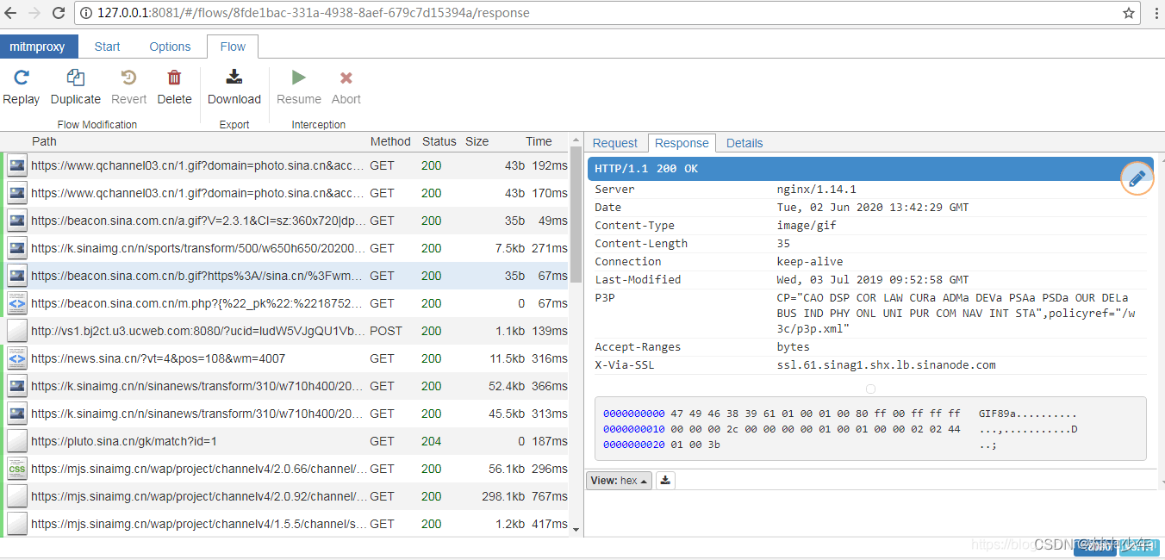Click image icon of beacon a.gif row
The height and width of the screenshot is (560, 1165).
pyautogui.click(x=17, y=221)
